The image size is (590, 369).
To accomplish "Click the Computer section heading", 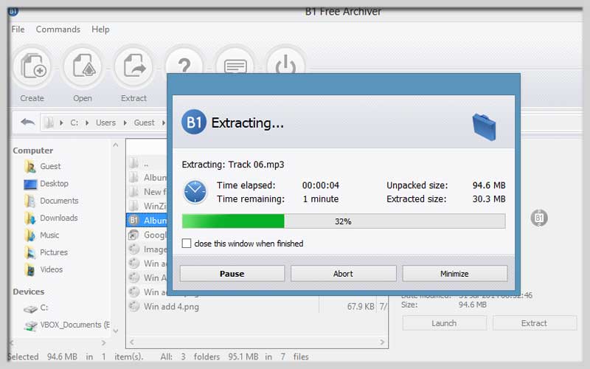I will pyautogui.click(x=32, y=151).
